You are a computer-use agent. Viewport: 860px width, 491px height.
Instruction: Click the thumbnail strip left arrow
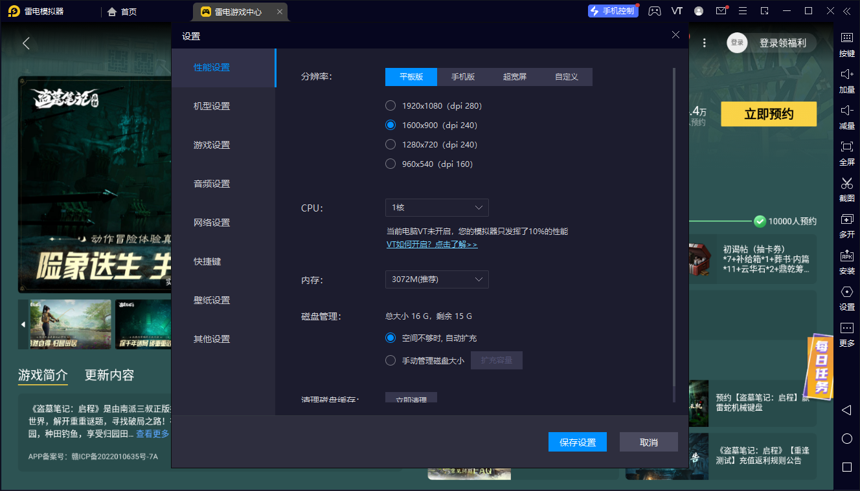23,324
